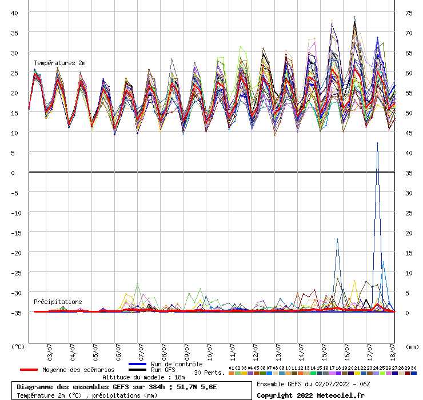
Task: Select the green swatch for perturbation 14
Action: (313, 373)
